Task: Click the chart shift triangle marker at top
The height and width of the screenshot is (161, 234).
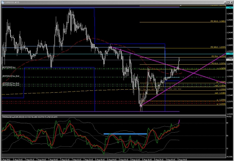Action: point(180,6)
